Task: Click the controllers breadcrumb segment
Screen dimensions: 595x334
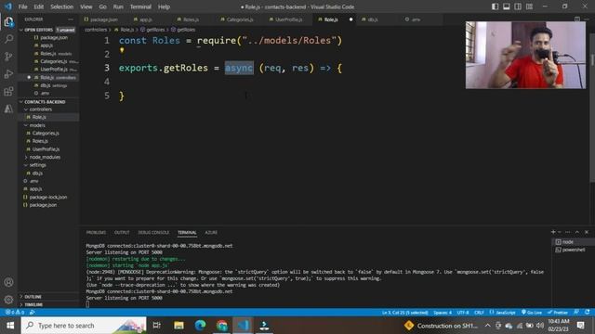Action: pos(96,30)
